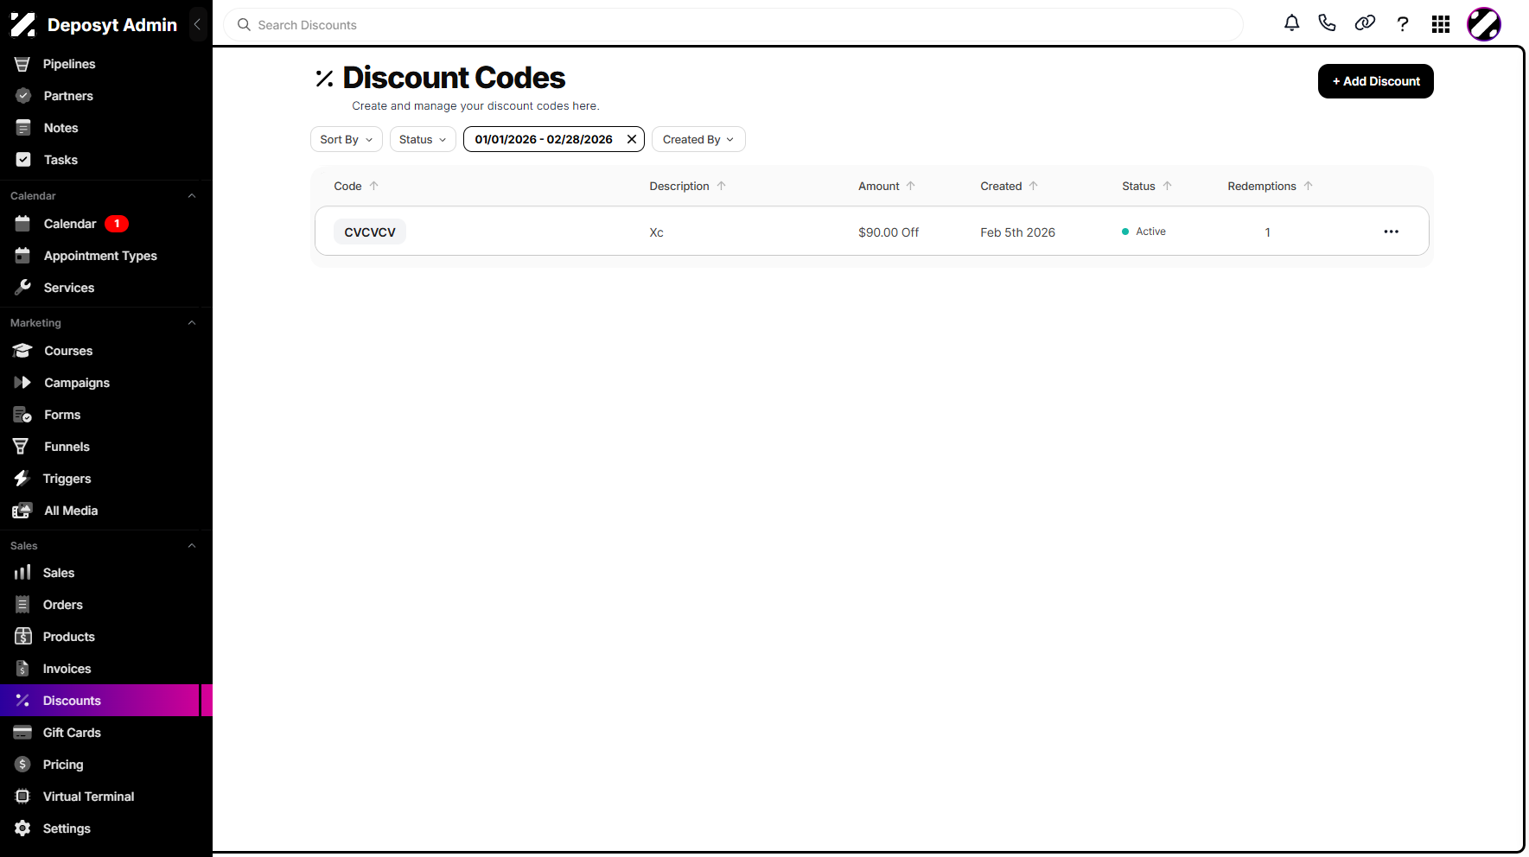The width and height of the screenshot is (1529, 857).
Task: Open the Created By filter dropdown
Action: 698,139
